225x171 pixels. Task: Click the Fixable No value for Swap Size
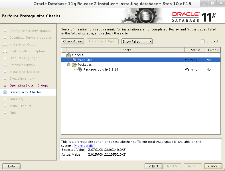tap(208, 60)
